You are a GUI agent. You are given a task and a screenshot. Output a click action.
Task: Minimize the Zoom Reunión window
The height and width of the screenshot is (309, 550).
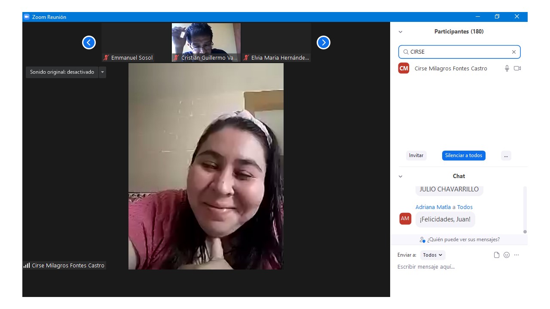pyautogui.click(x=478, y=17)
